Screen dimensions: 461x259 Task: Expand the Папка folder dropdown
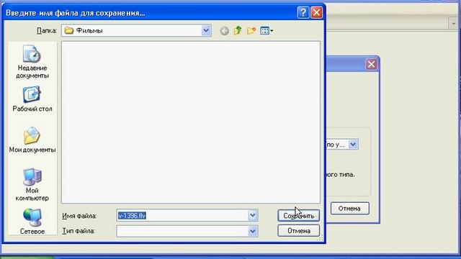pos(206,30)
